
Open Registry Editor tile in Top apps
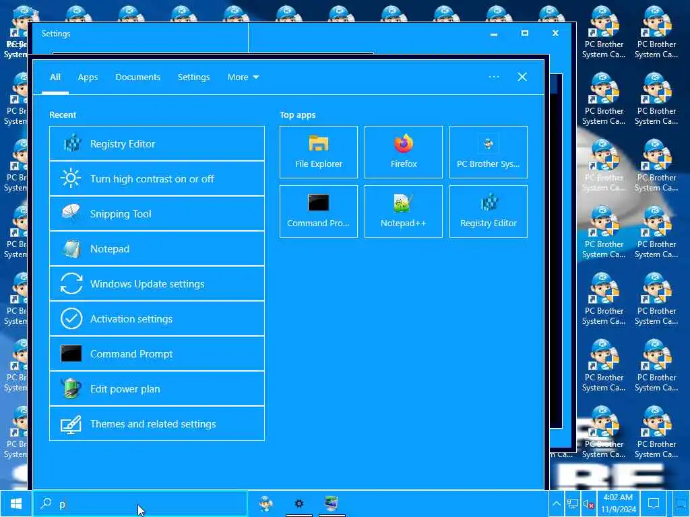(x=489, y=211)
